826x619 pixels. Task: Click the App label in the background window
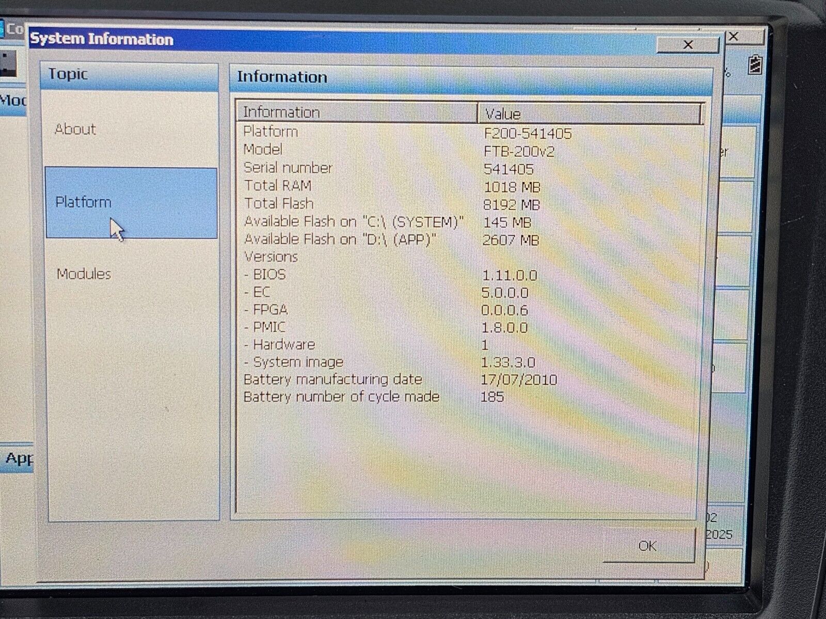[x=19, y=458]
